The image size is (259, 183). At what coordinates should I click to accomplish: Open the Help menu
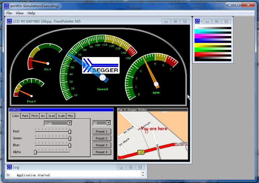[31, 13]
